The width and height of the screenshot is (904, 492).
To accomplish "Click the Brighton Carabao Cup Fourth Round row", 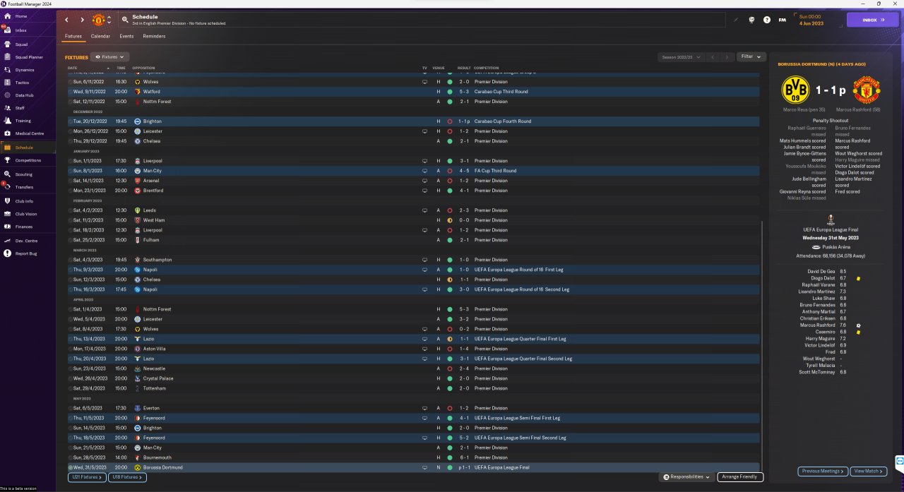I will [x=414, y=121].
